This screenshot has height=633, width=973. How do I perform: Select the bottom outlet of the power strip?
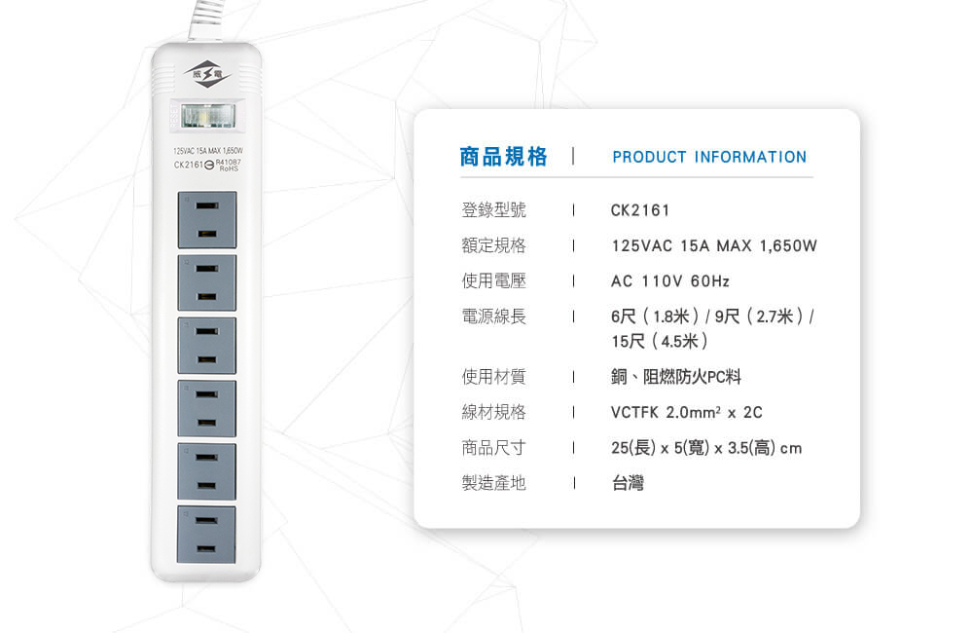click(x=206, y=534)
